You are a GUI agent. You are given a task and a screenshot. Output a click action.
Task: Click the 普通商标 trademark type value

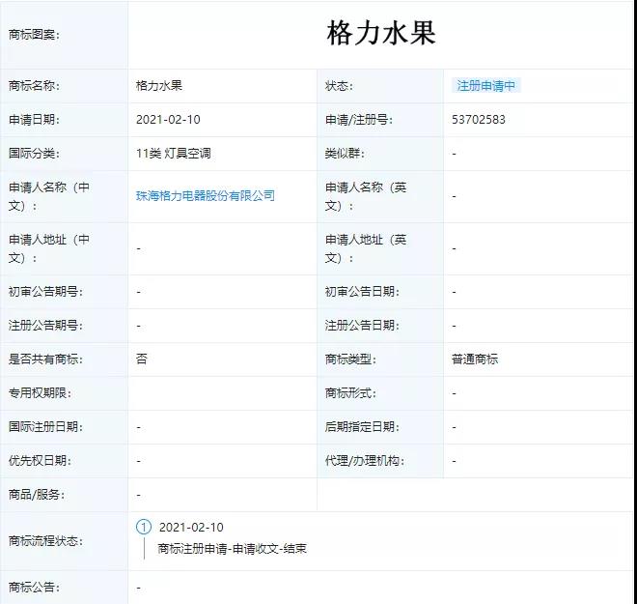coord(475,360)
